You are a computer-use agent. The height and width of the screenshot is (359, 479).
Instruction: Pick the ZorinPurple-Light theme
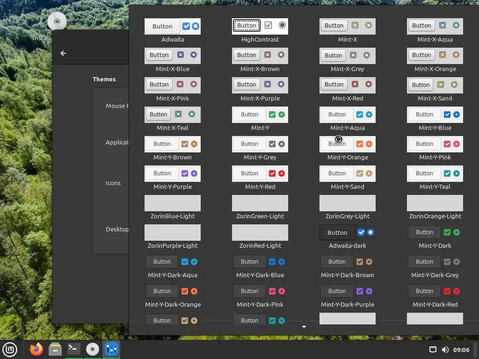point(173,237)
